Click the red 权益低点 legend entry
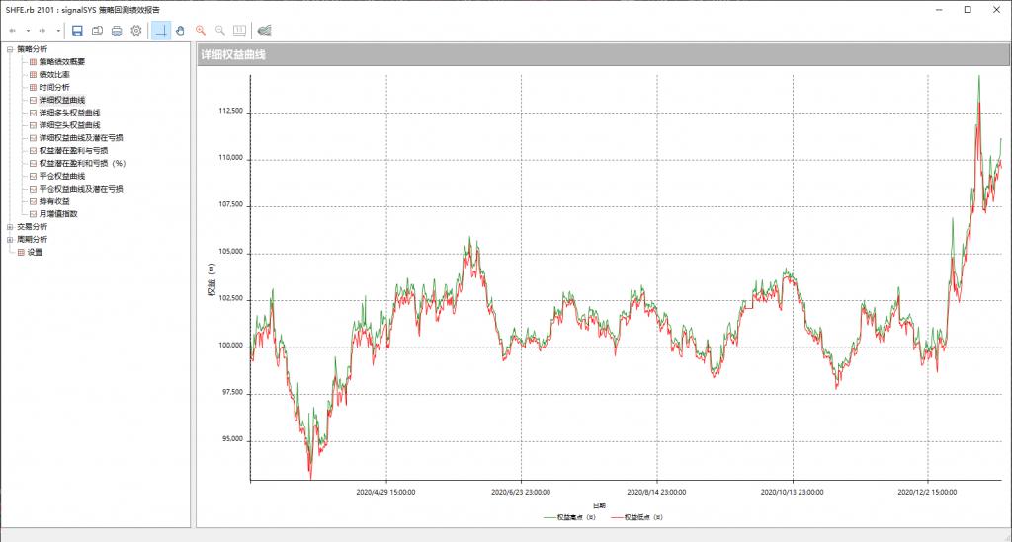This screenshot has height=542, width=1012. click(x=636, y=517)
